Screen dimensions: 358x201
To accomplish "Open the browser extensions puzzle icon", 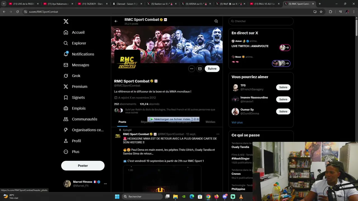I will click(331, 12).
